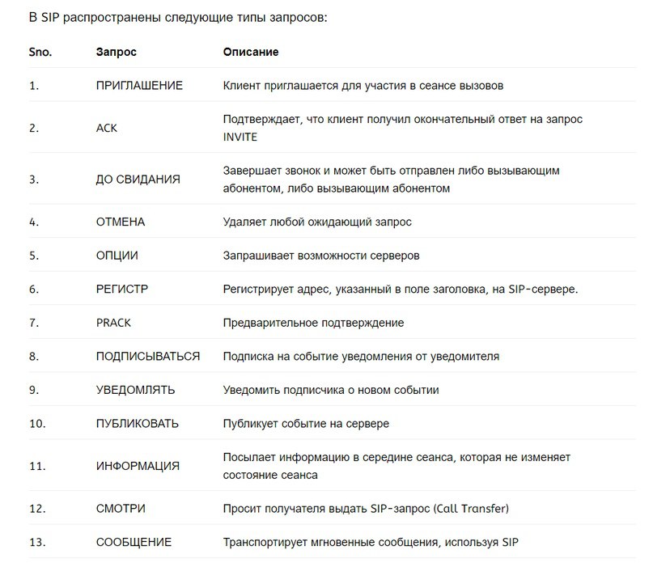Click the description "Предварительное подтверждение"

[313, 323]
